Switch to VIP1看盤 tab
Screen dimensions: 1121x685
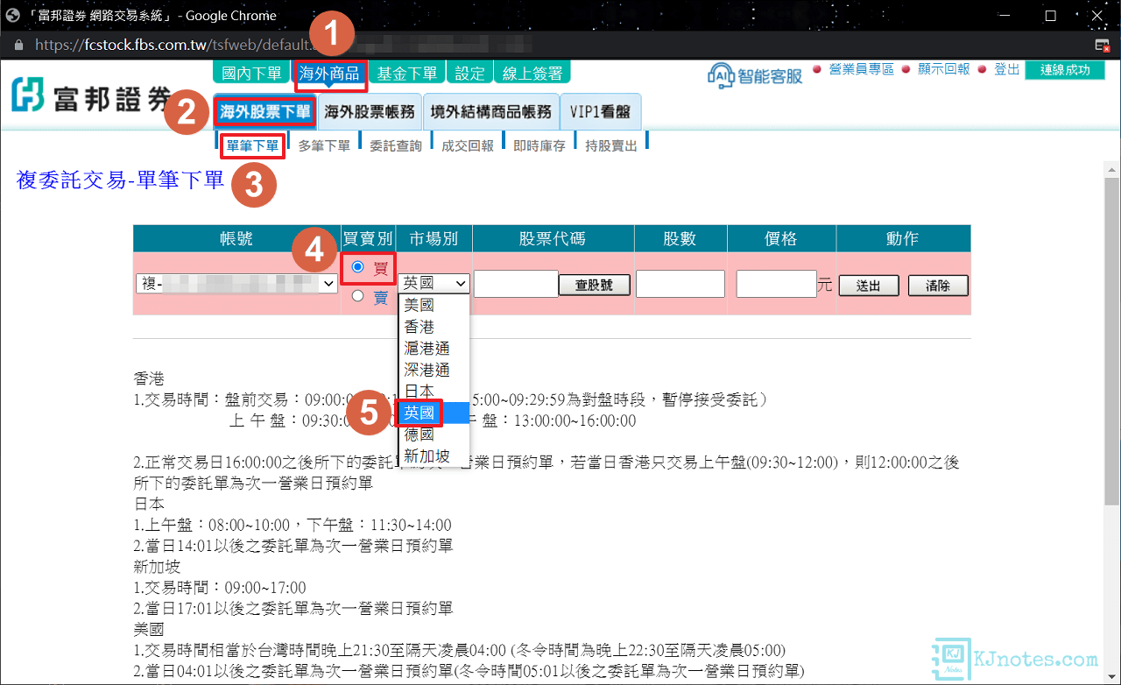click(x=601, y=112)
